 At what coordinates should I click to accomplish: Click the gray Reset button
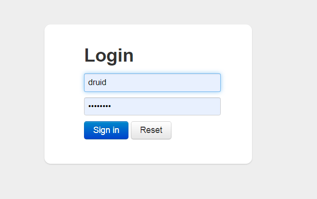151,130
